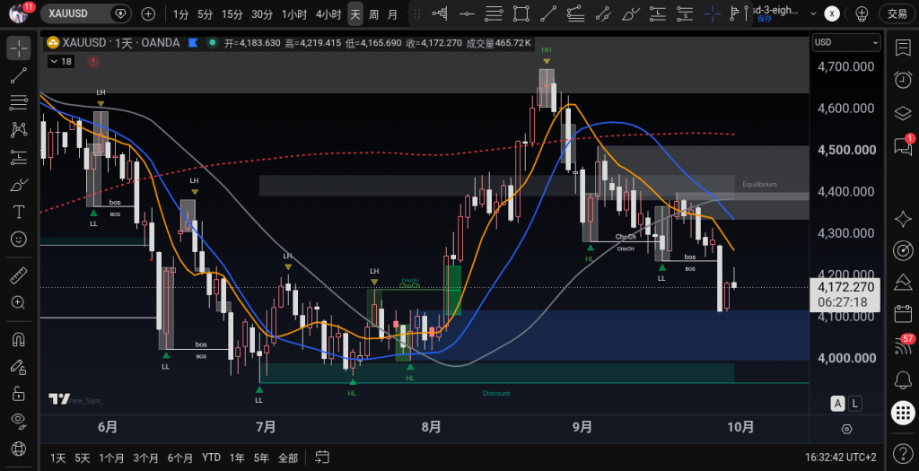The image size is (919, 471).
Task: Open the user profile avatar menu
Action: pyautogui.click(x=19, y=13)
